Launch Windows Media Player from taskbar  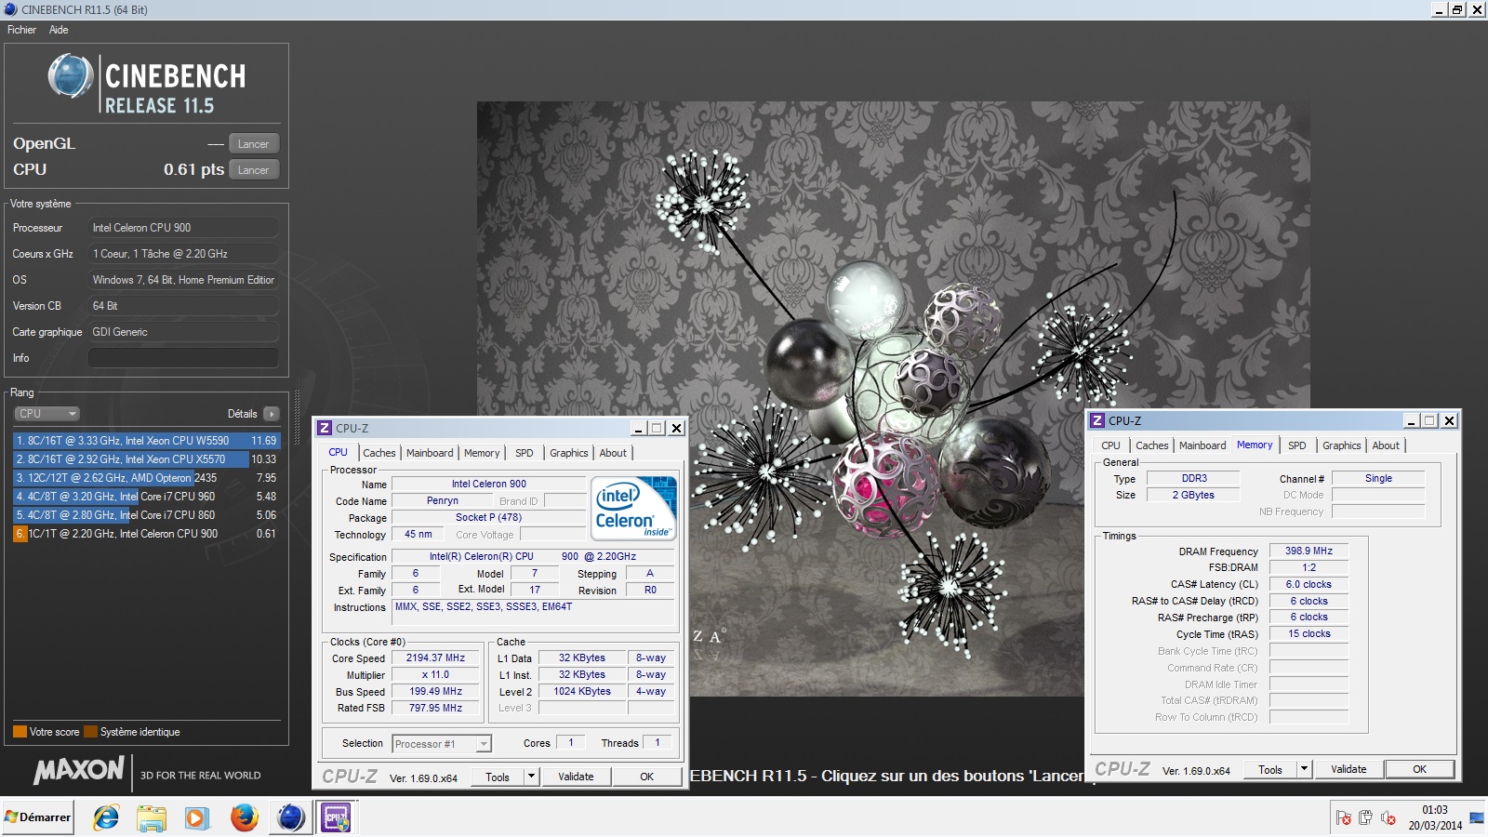pos(196,817)
